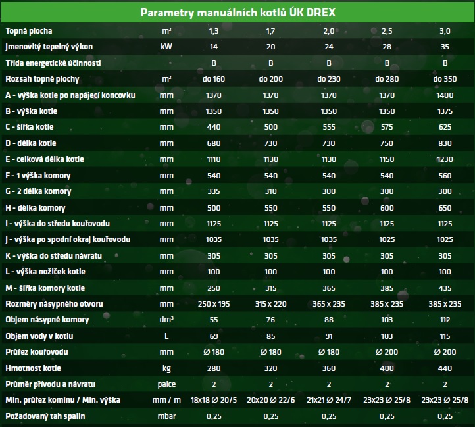Click the value 69 in the L row

214,336
